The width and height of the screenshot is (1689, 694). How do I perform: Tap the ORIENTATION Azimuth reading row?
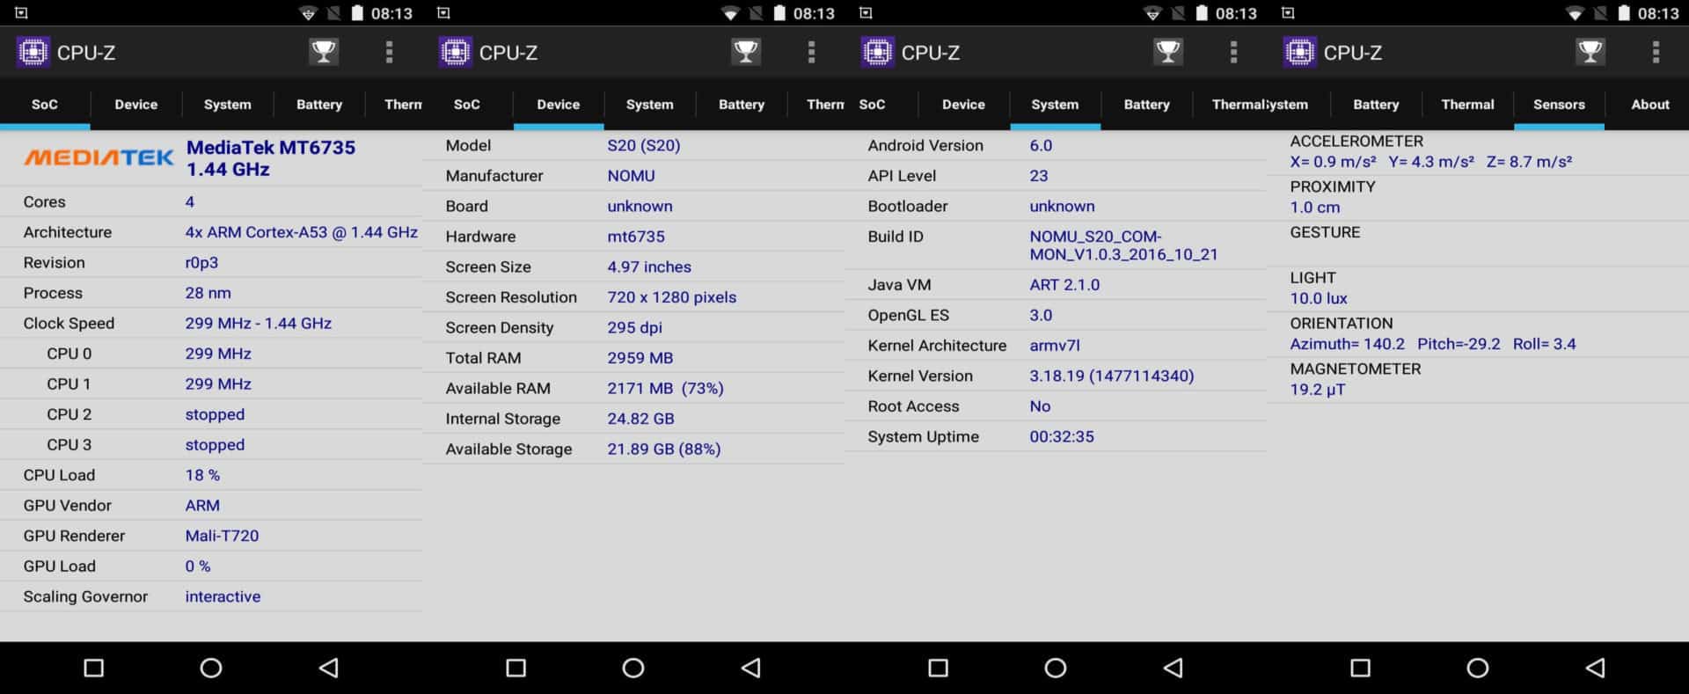1478,334
